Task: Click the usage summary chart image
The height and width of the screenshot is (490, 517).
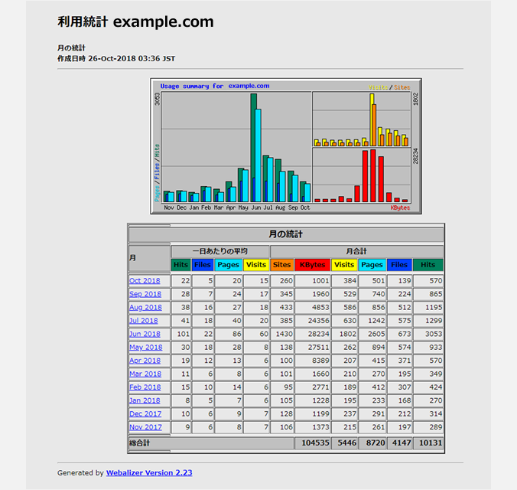Action: coord(285,146)
